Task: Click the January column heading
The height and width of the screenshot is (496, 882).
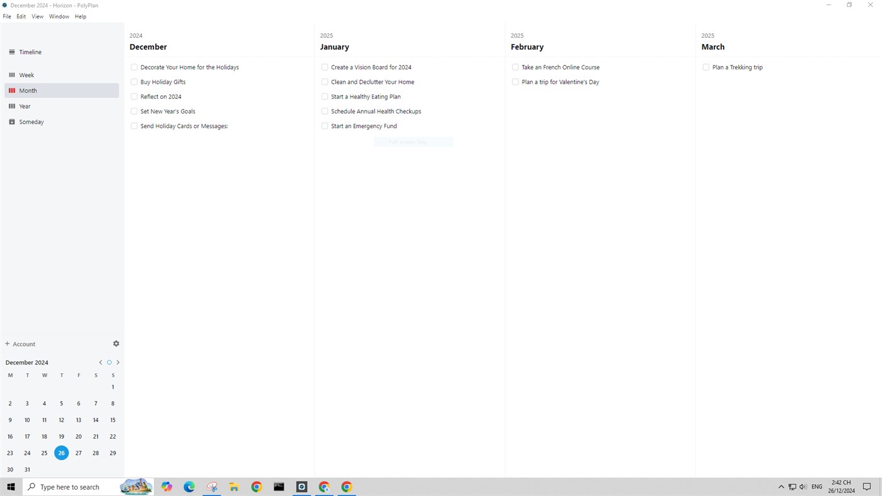Action: click(x=334, y=47)
